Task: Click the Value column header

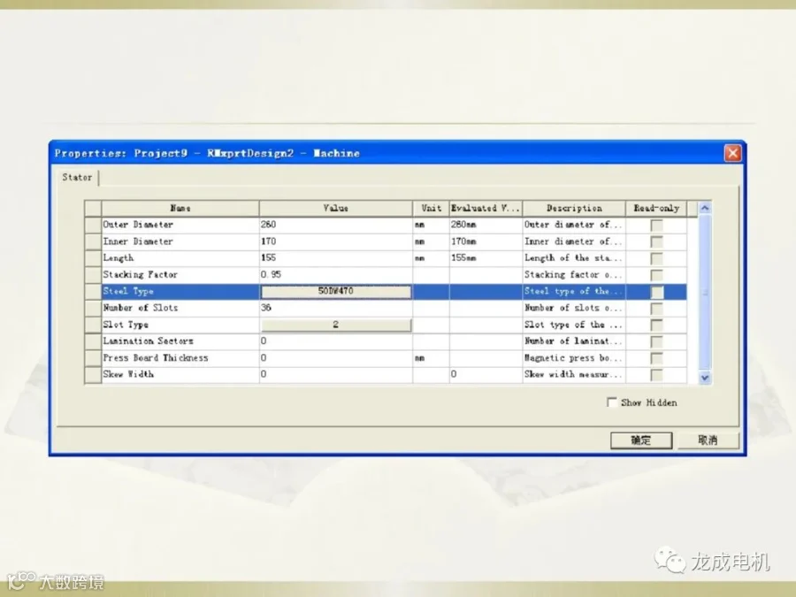Action: tap(335, 208)
